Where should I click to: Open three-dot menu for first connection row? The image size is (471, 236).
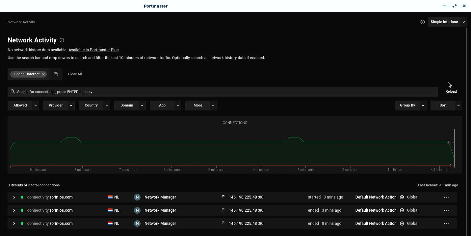point(446,197)
